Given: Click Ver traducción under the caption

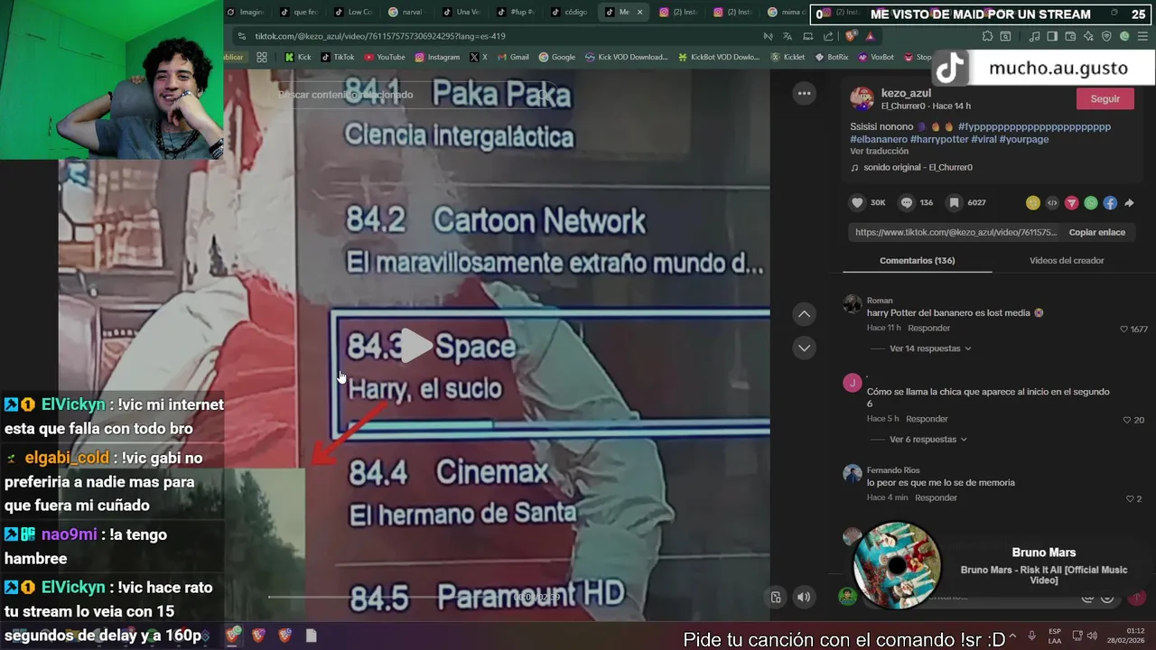Looking at the screenshot, I should [x=879, y=152].
